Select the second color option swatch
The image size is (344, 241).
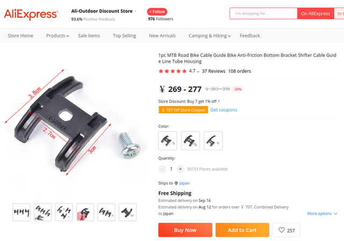[x=190, y=141]
